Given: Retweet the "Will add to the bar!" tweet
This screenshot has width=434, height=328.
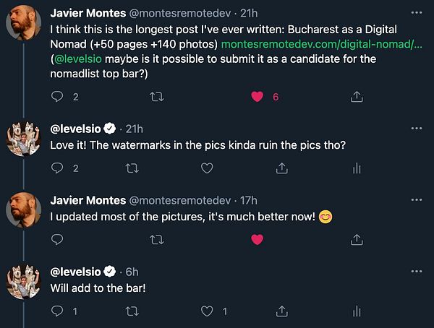Looking at the screenshot, I should (132, 311).
